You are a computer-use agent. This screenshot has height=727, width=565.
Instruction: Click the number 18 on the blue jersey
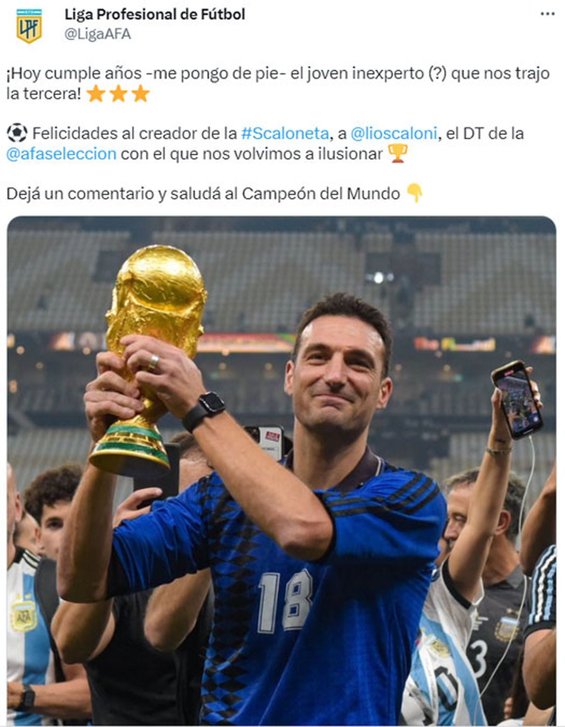[x=285, y=601]
